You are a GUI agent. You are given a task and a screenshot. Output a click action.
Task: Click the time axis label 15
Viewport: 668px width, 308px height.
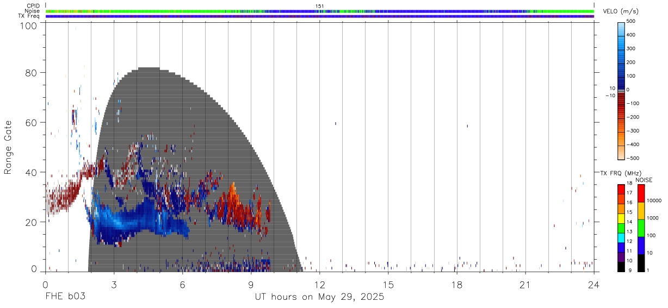(388, 284)
